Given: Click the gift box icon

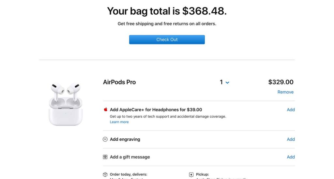Looking at the screenshot, I should [105, 157].
